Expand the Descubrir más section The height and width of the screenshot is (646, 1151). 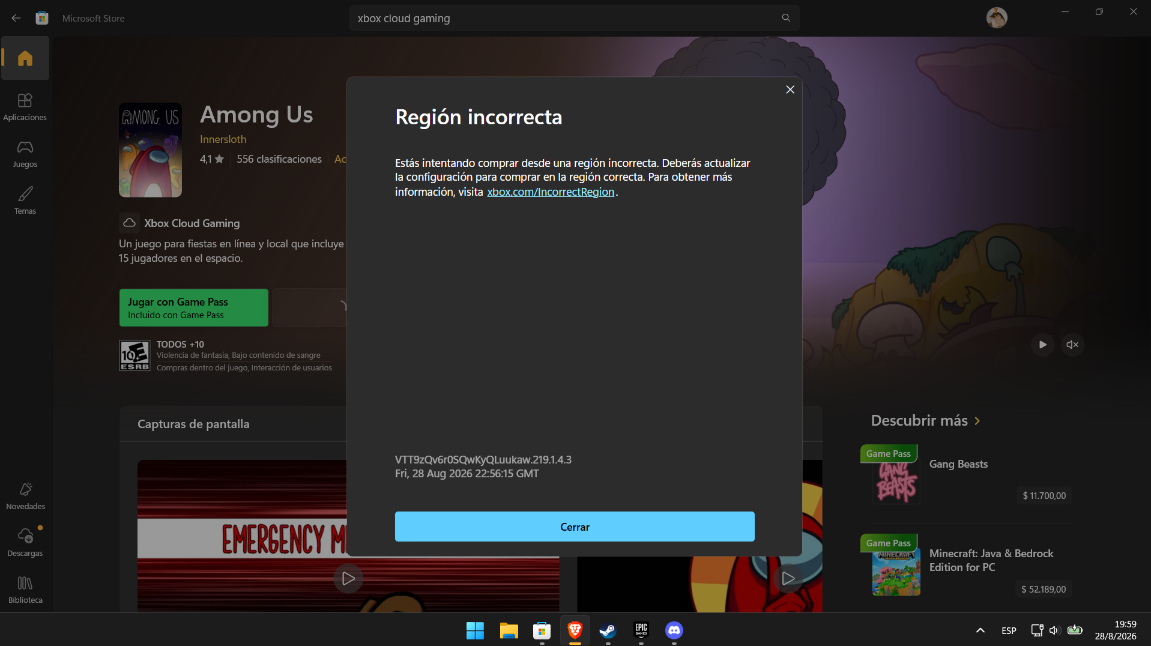click(926, 420)
